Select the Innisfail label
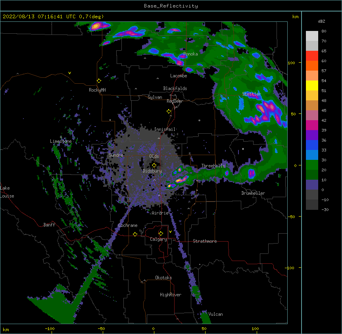Image resolution: width=342 pixels, height=334 pixels. [x=165, y=129]
